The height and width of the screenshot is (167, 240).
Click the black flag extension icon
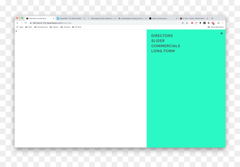[x=200, y=23]
